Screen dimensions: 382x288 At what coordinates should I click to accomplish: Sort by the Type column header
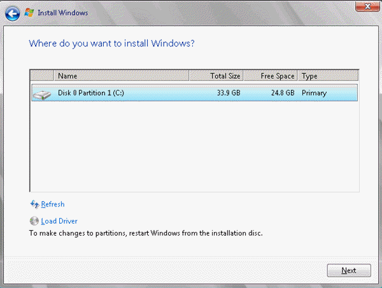pos(328,76)
